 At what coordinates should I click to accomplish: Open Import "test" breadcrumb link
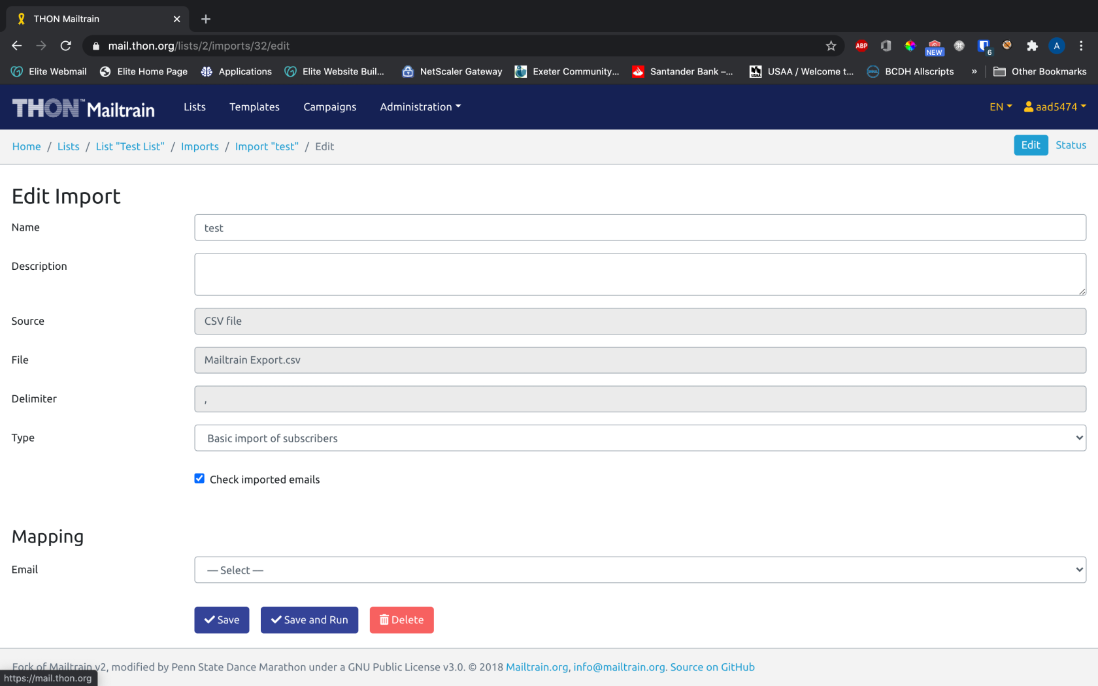(267, 146)
